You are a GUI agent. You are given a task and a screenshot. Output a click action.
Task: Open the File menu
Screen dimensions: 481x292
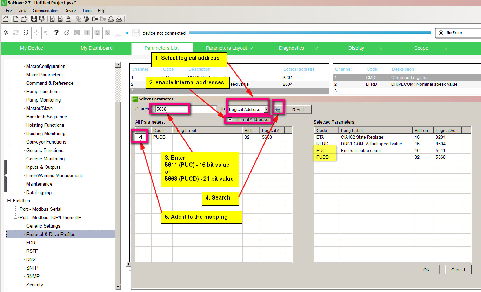point(9,11)
